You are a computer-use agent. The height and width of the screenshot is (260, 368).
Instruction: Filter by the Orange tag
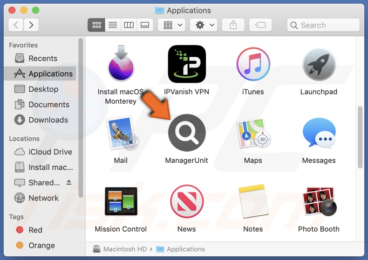pyautogui.click(x=40, y=245)
